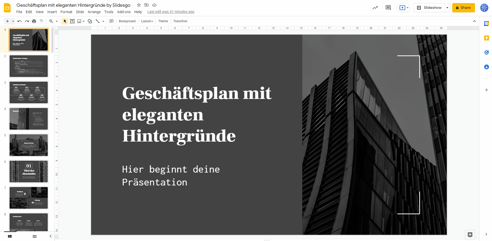Image resolution: width=492 pixels, height=241 pixels.
Task: Click the Share button
Action: 463,7
